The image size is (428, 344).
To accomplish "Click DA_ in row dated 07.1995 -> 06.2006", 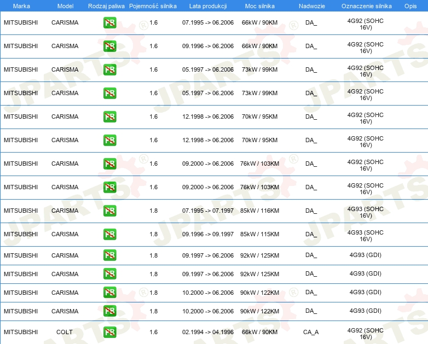I will (311, 22).
